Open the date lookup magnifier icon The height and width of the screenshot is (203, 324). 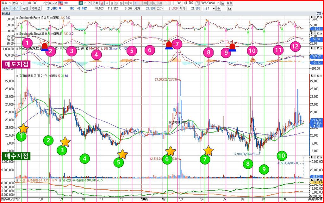tap(197, 3)
